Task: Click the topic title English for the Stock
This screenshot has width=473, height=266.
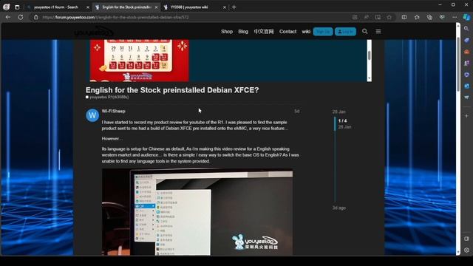Action: click(172, 90)
